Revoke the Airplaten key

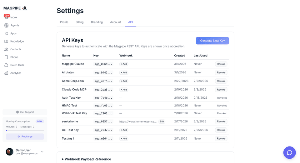(x=221, y=73)
